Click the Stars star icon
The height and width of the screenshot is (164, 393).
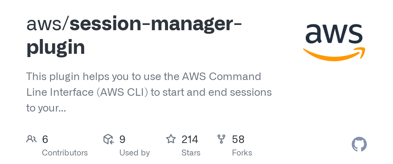pyautogui.click(x=171, y=139)
